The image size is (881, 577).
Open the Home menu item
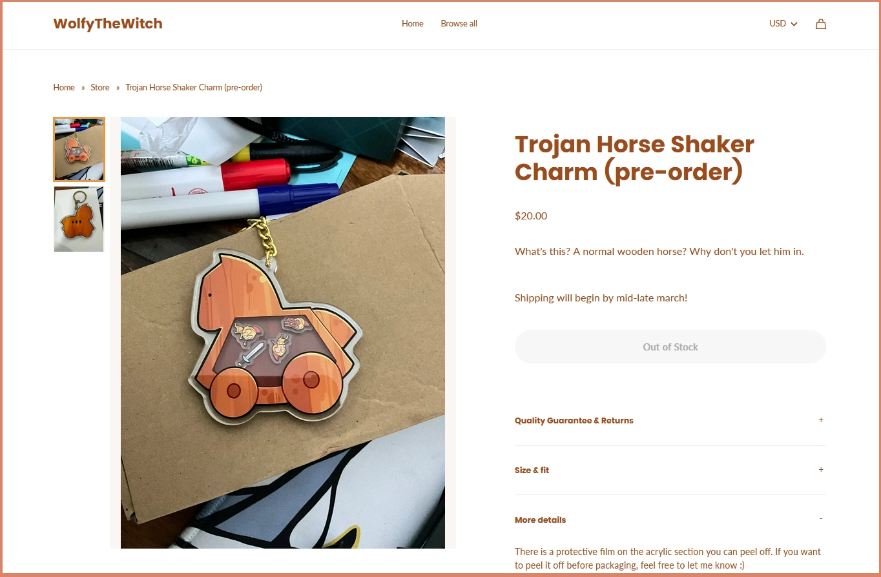pyautogui.click(x=412, y=24)
